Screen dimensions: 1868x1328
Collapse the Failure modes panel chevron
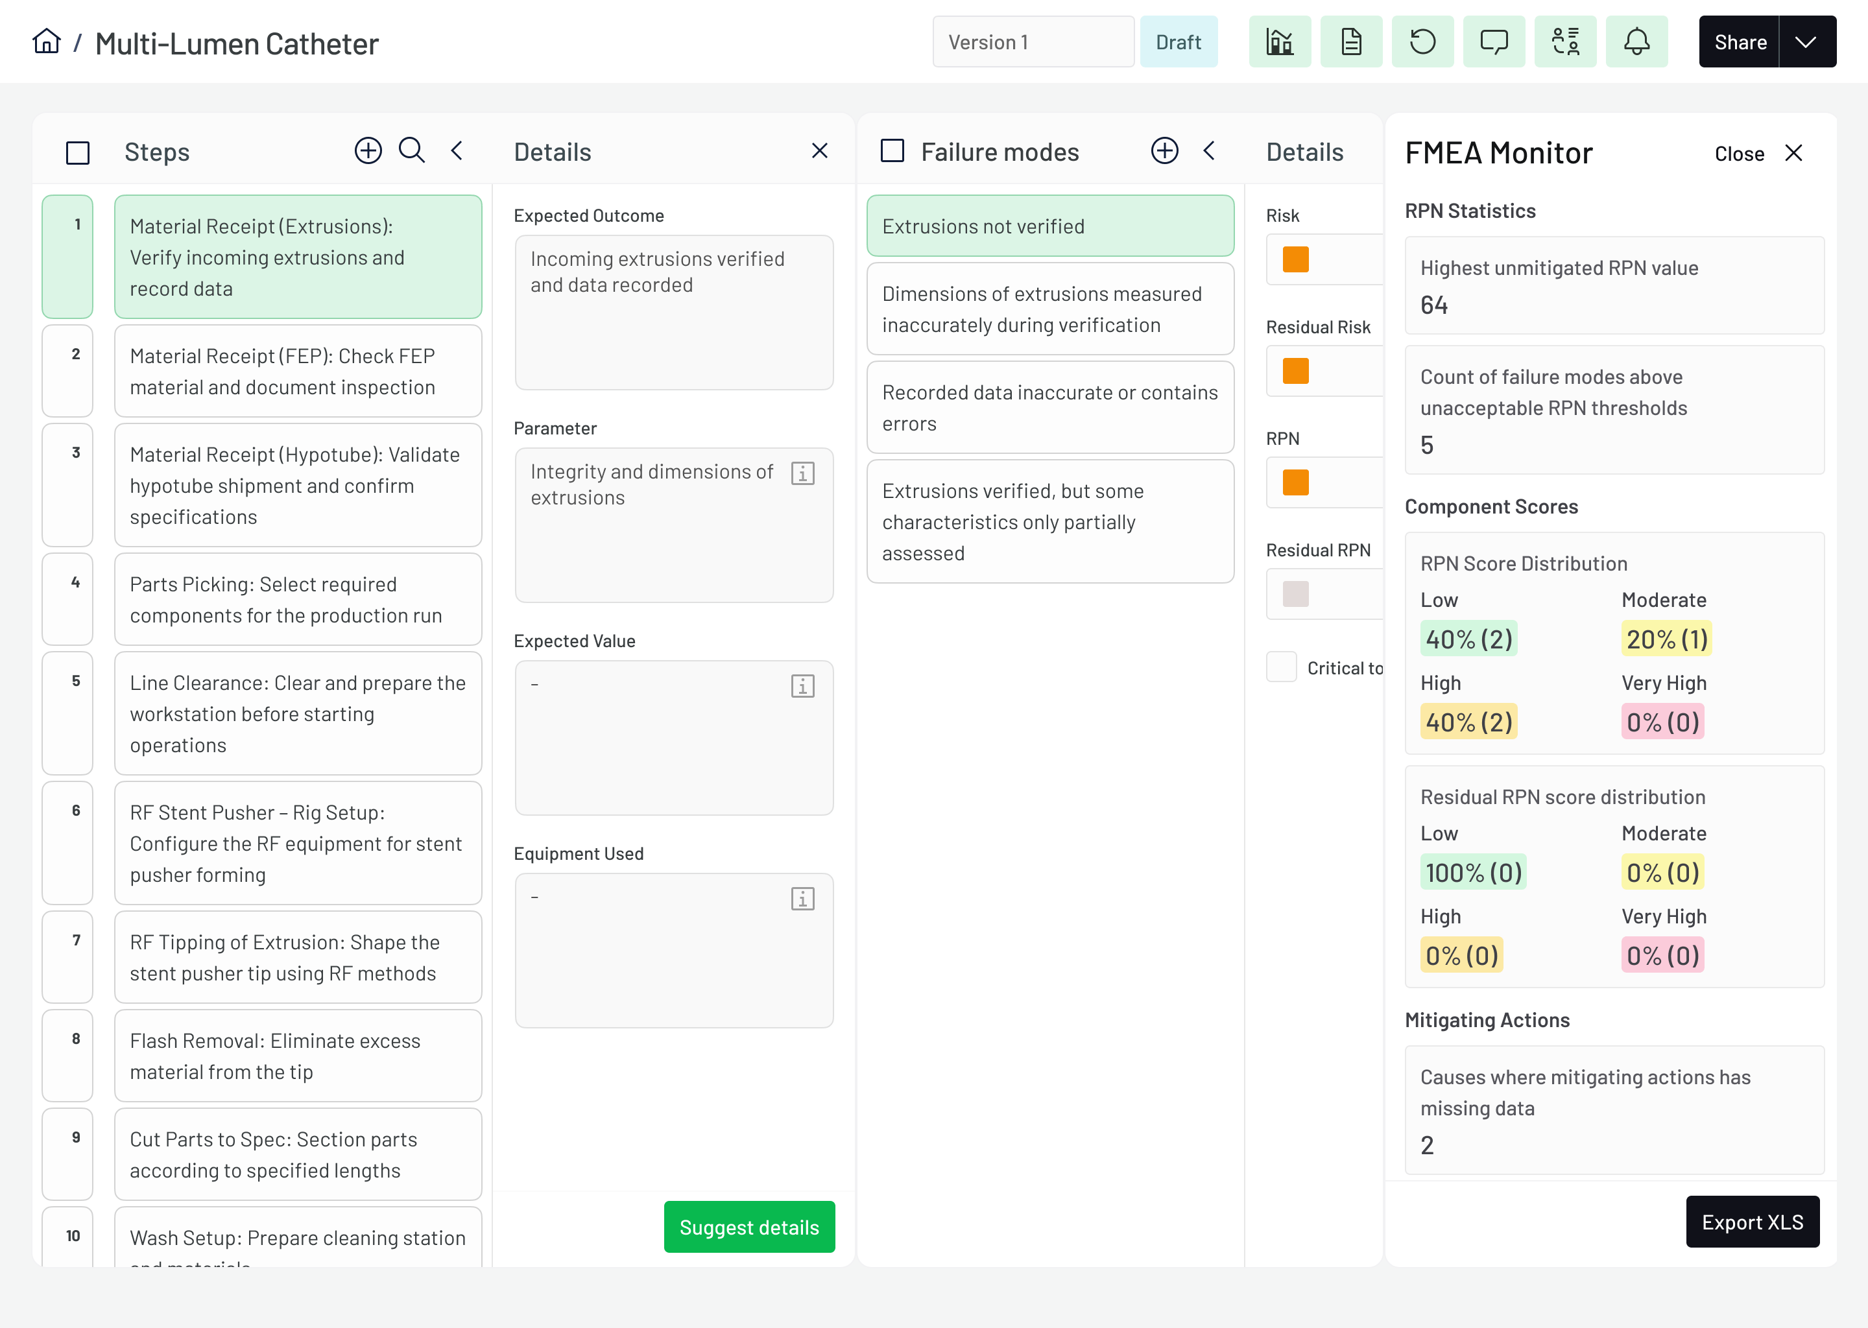coord(1209,150)
